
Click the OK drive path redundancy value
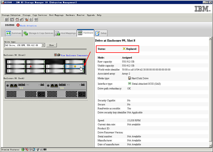point(129,89)
